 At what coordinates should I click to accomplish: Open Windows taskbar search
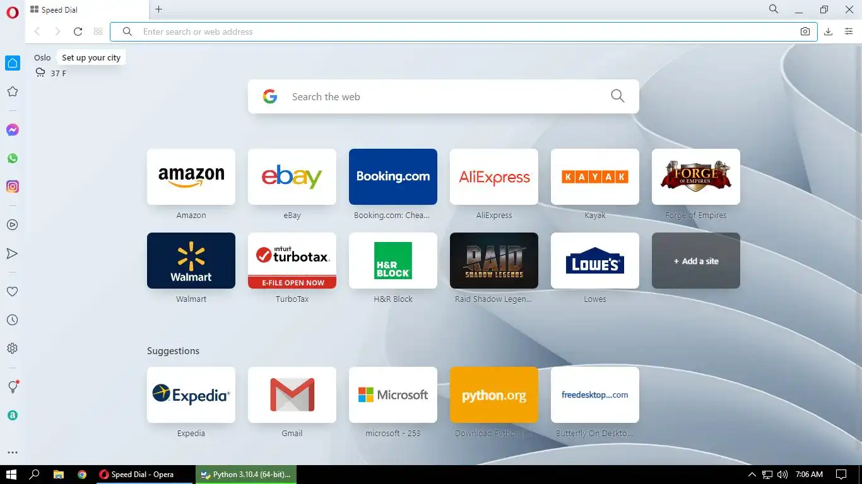click(x=35, y=475)
